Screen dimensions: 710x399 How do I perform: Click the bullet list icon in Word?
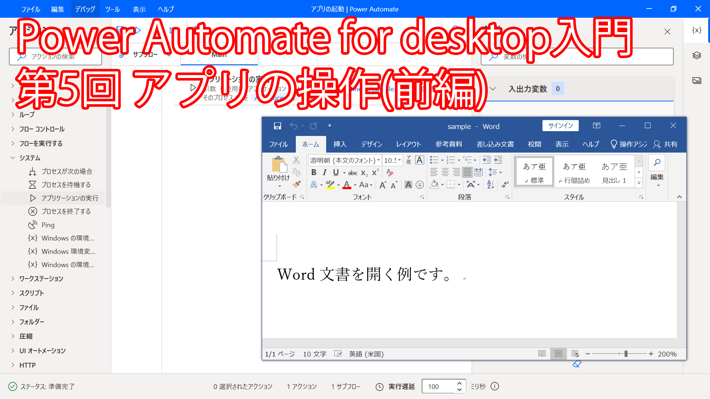click(x=434, y=160)
